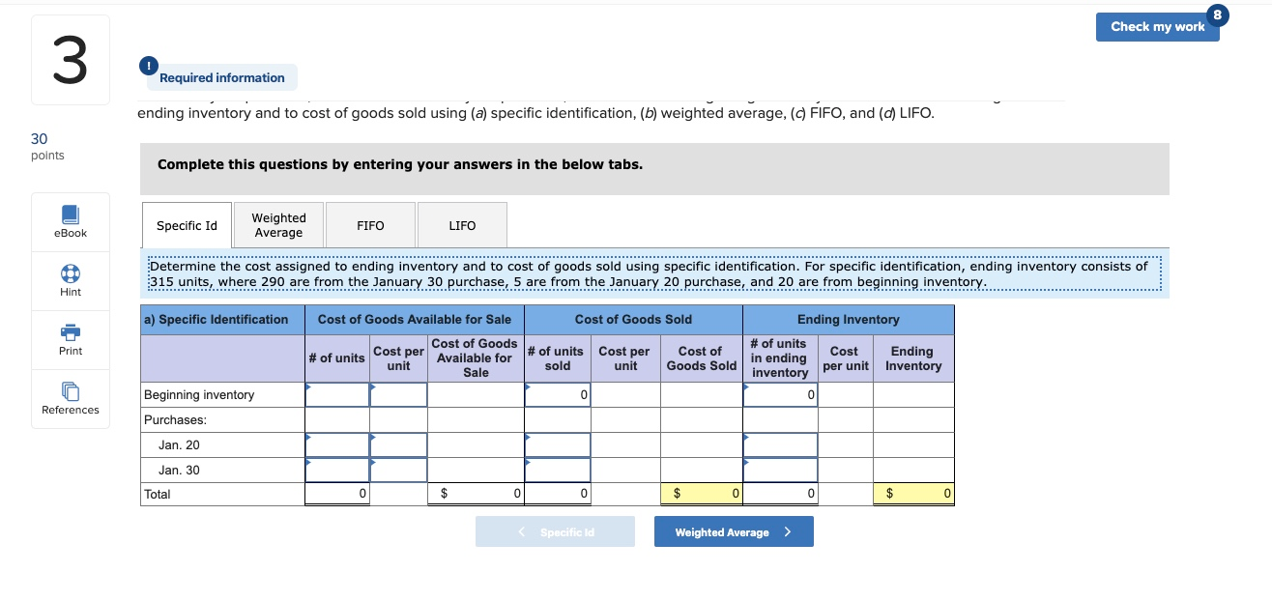
Task: Click the disabled Specific Id back button
Action: coord(555,530)
